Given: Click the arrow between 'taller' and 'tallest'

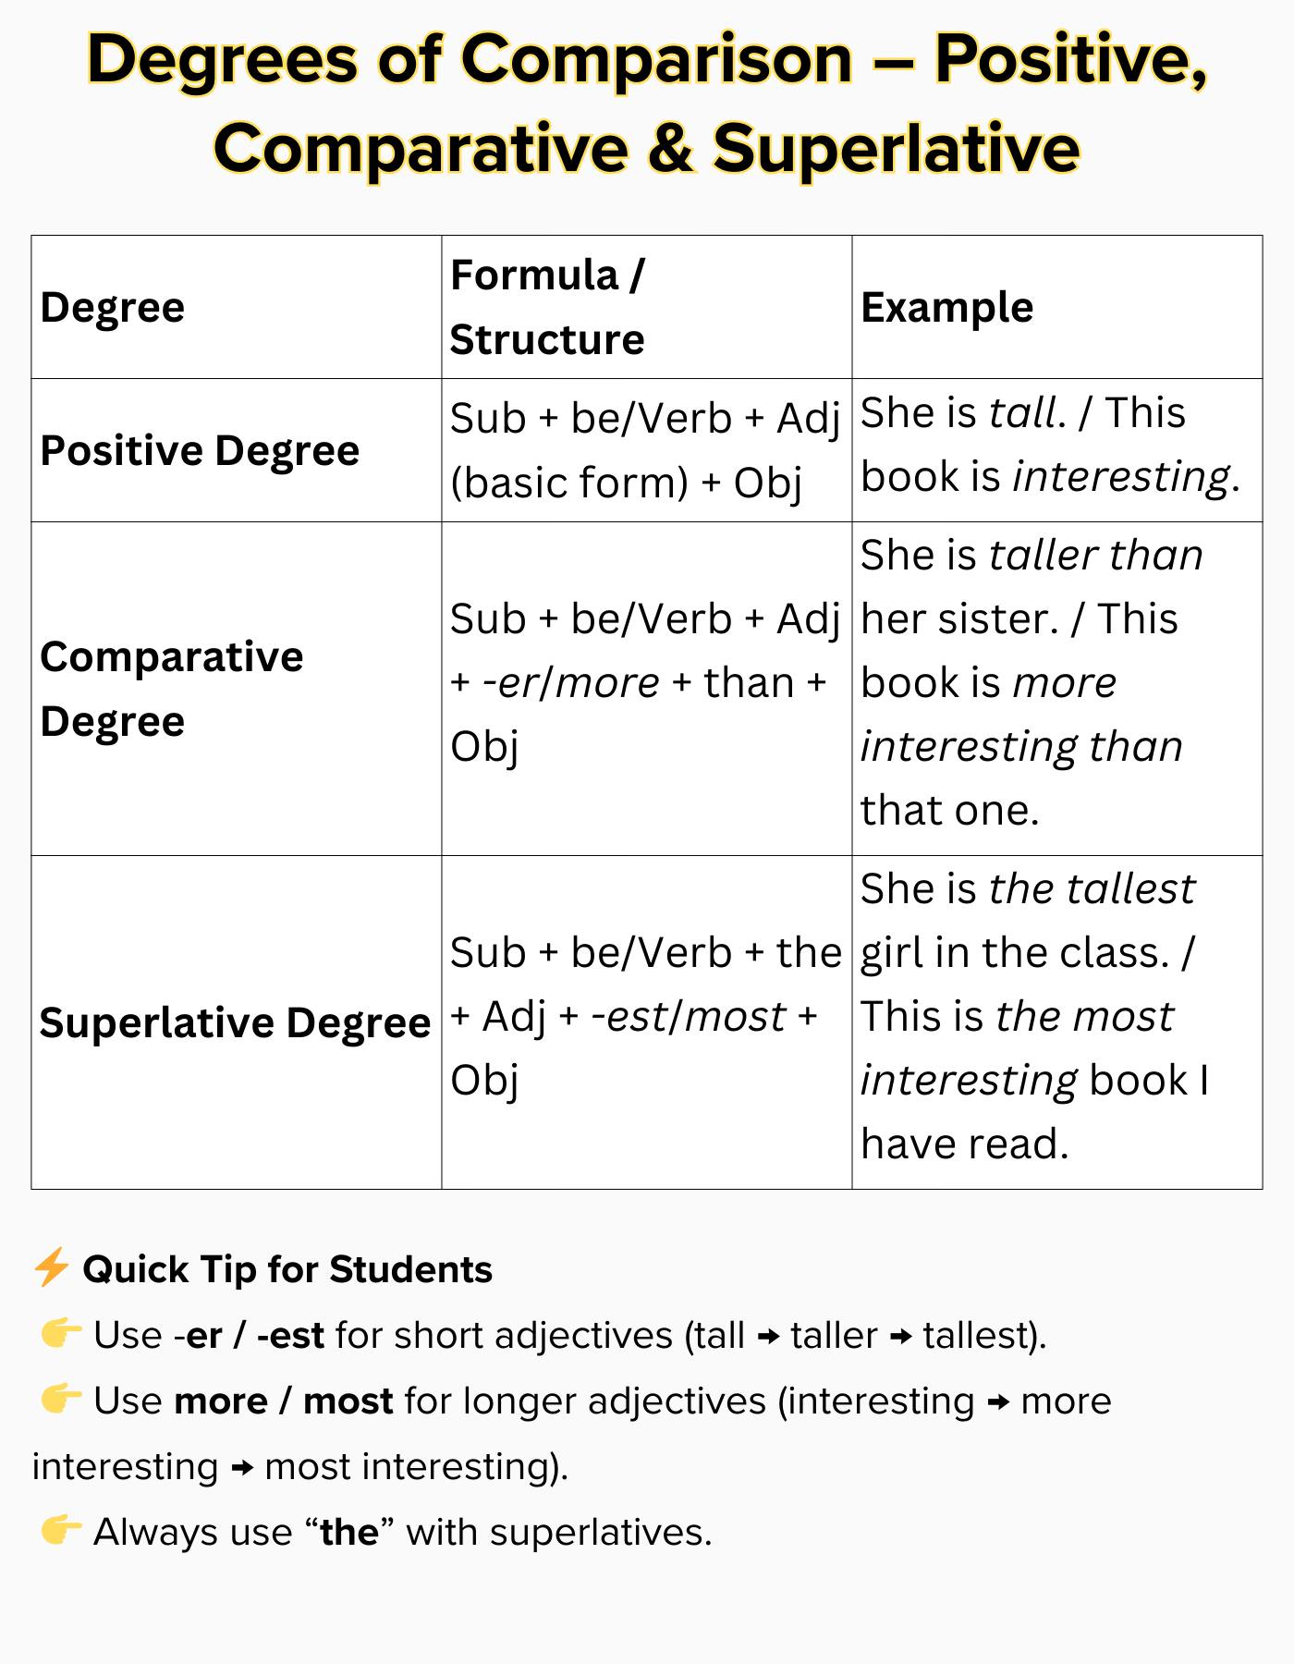Looking at the screenshot, I should click(x=900, y=1337).
